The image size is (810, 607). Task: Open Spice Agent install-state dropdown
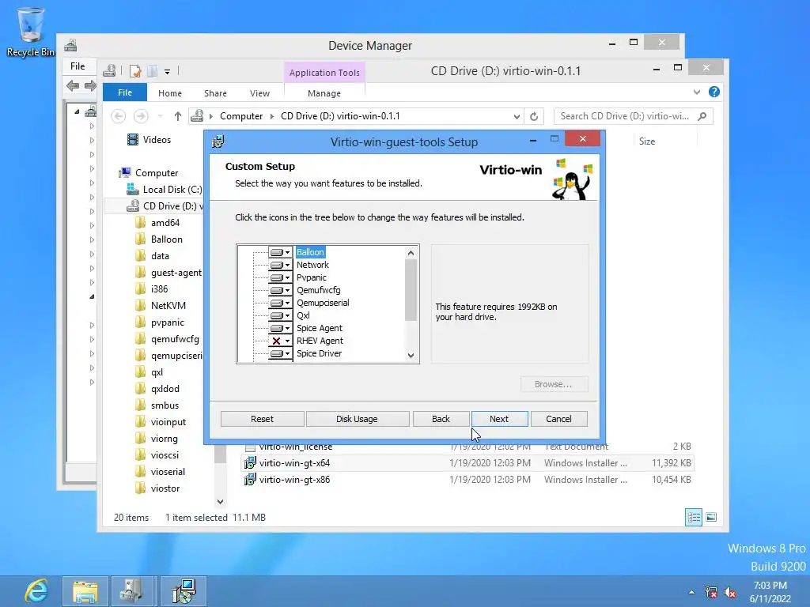pyautogui.click(x=280, y=328)
